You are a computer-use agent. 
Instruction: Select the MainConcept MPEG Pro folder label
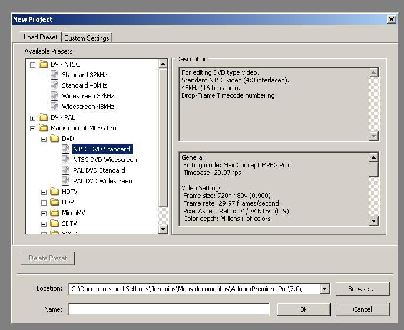(83, 128)
